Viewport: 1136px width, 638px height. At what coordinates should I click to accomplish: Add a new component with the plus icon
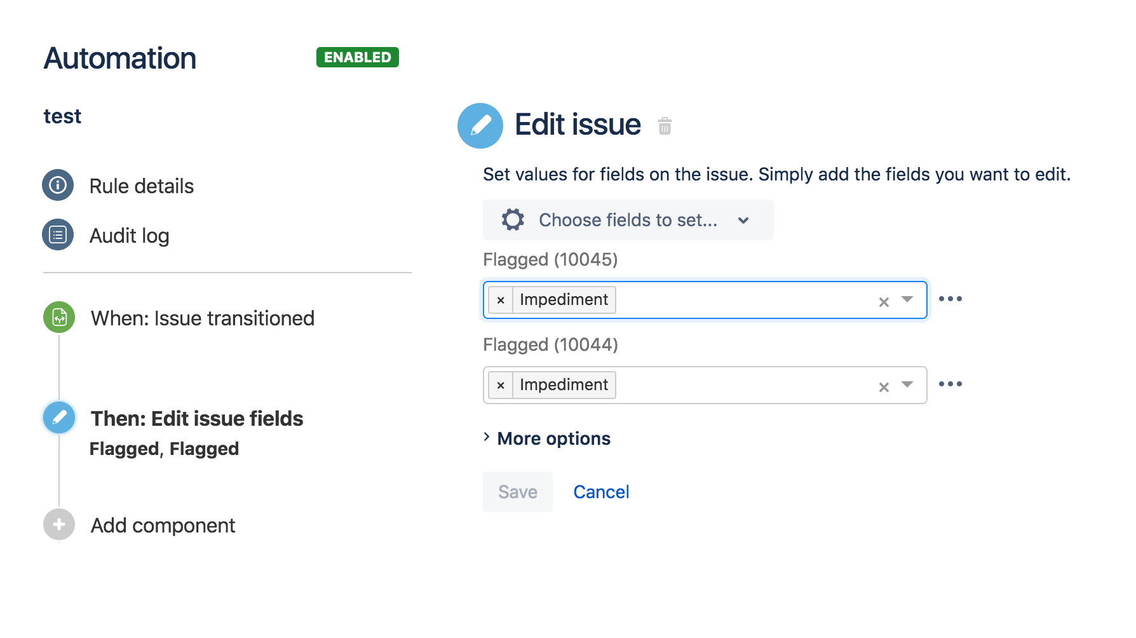tap(58, 525)
